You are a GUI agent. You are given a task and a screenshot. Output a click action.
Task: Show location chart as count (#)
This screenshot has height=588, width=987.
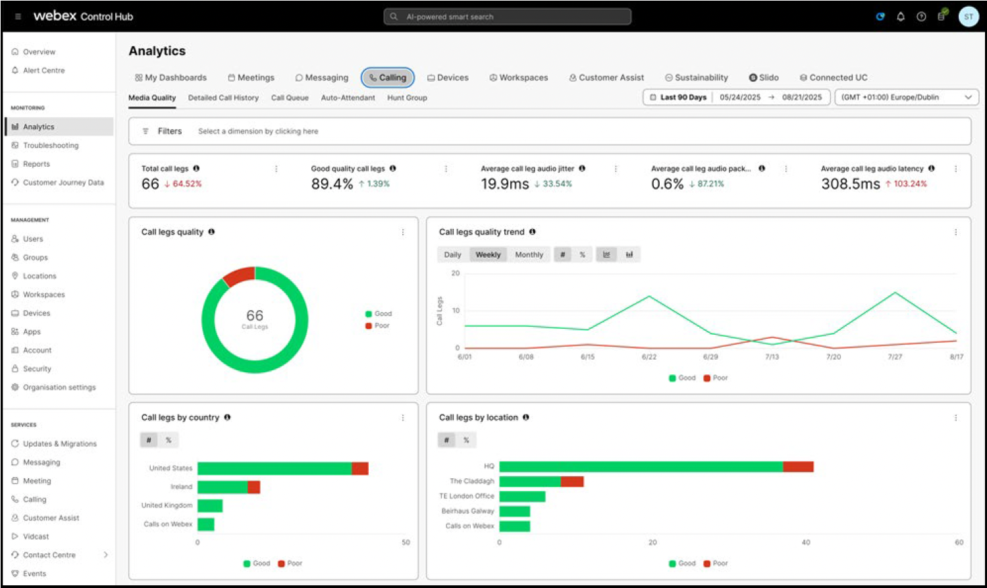(447, 440)
